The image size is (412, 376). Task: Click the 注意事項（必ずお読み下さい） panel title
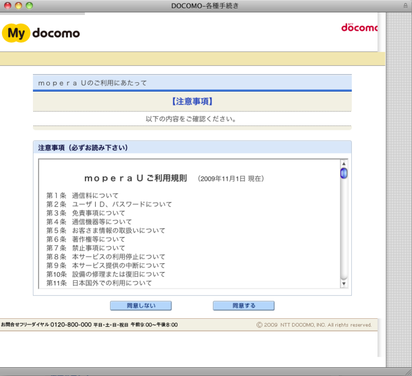pyautogui.click(x=83, y=148)
